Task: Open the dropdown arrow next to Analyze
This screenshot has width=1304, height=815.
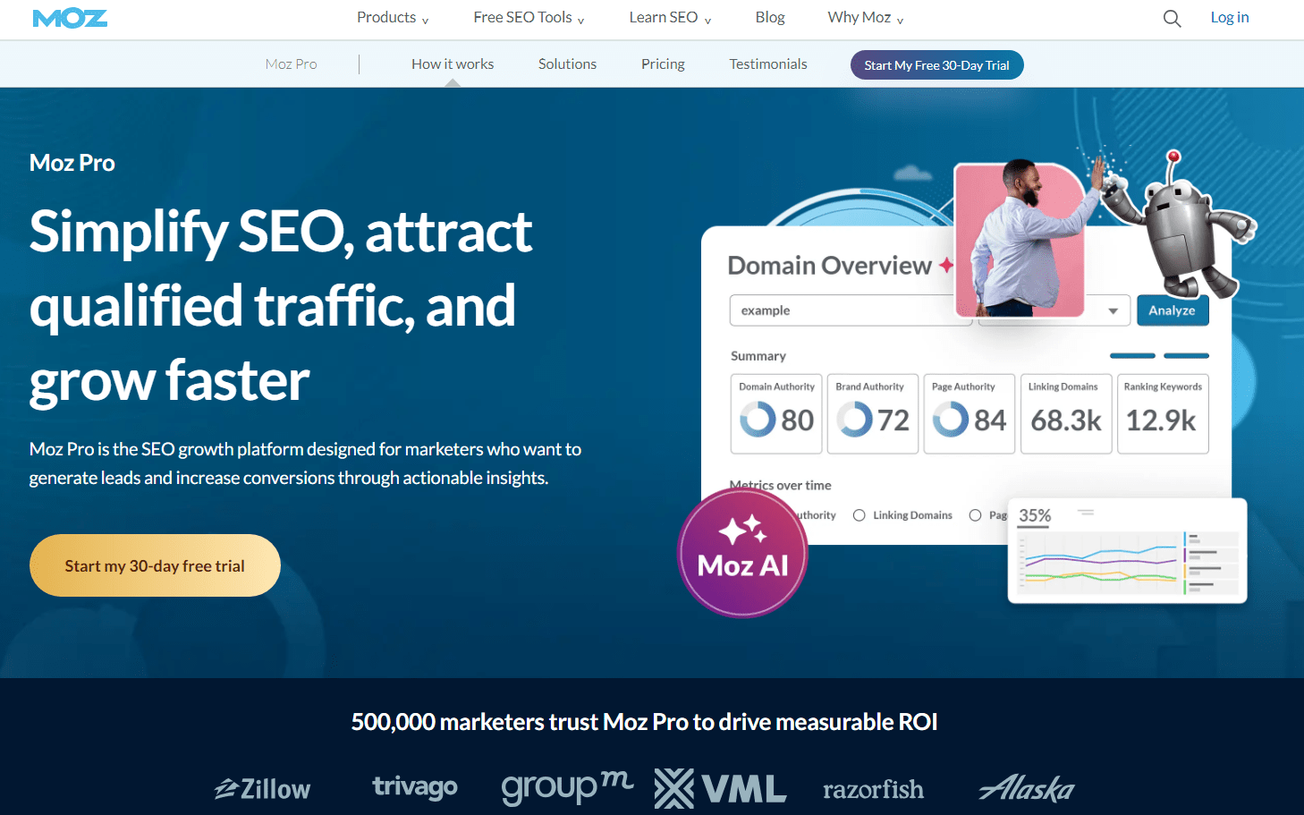Action: click(1113, 310)
